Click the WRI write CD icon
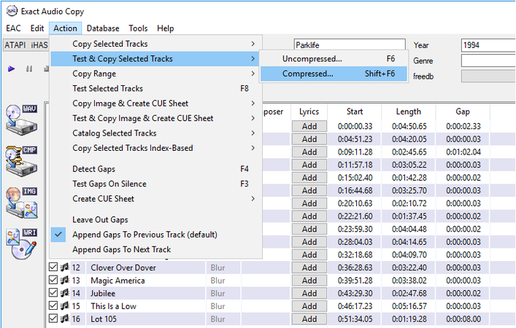The image size is (516, 328). click(21, 244)
